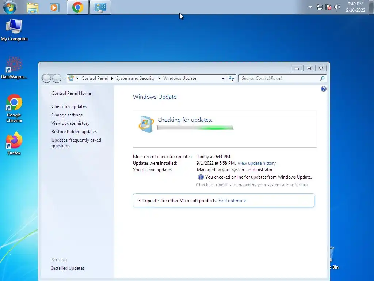Open Windows Explorer from the taskbar
This screenshot has width=374, height=281.
coord(33,7)
